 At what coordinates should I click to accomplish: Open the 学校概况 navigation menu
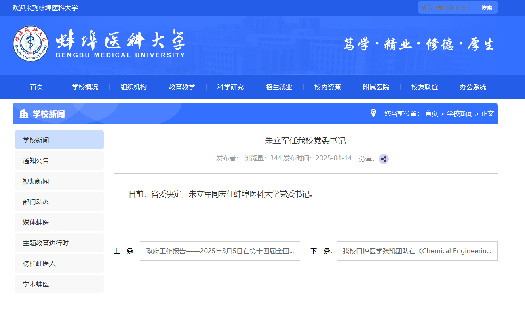click(85, 87)
